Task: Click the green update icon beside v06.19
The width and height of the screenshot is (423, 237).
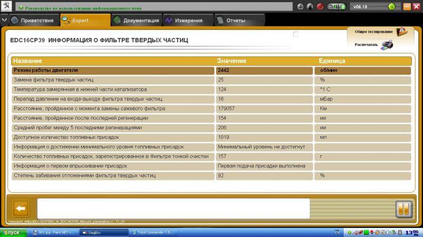Action: [x=391, y=7]
